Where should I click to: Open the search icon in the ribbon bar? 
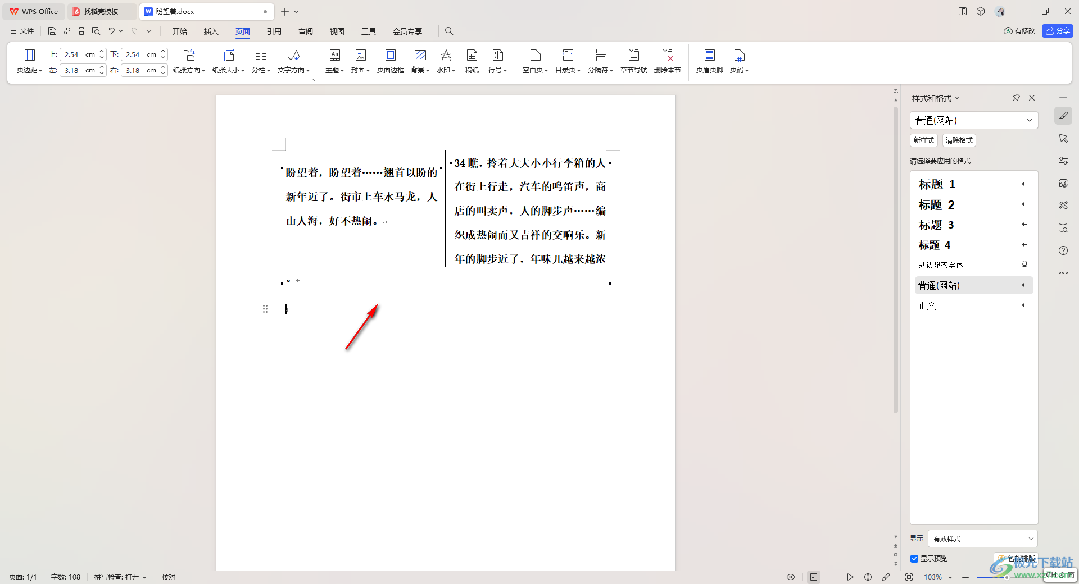tap(449, 31)
